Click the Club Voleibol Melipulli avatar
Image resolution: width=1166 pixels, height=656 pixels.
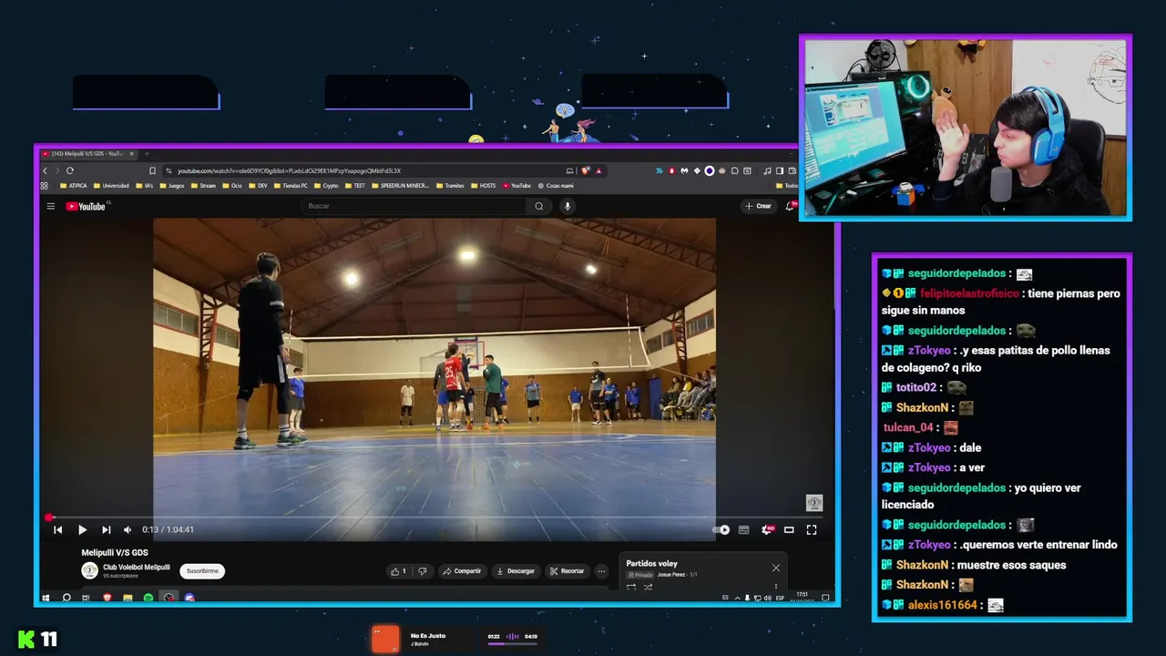pyautogui.click(x=89, y=570)
